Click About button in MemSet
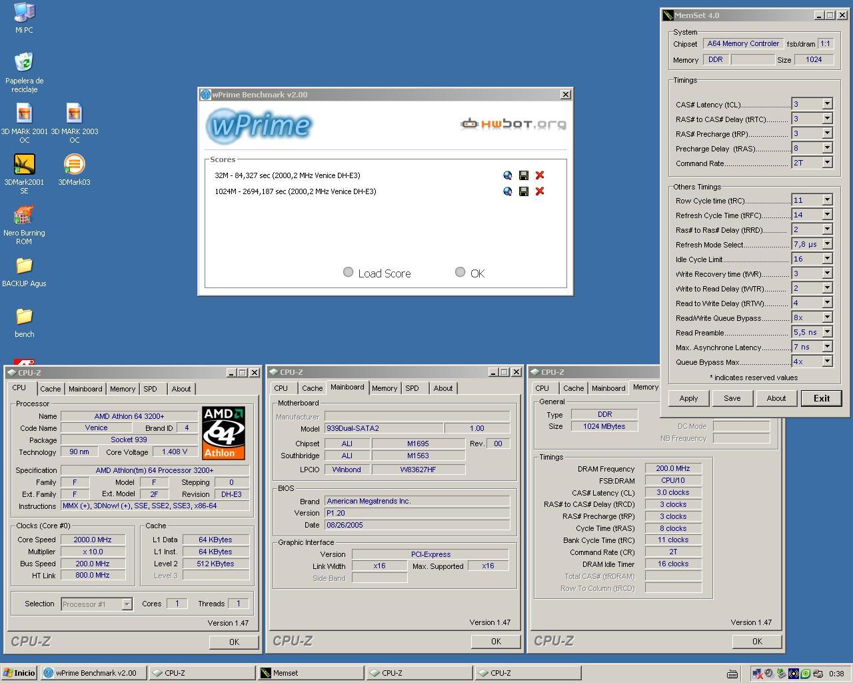 pyautogui.click(x=776, y=398)
